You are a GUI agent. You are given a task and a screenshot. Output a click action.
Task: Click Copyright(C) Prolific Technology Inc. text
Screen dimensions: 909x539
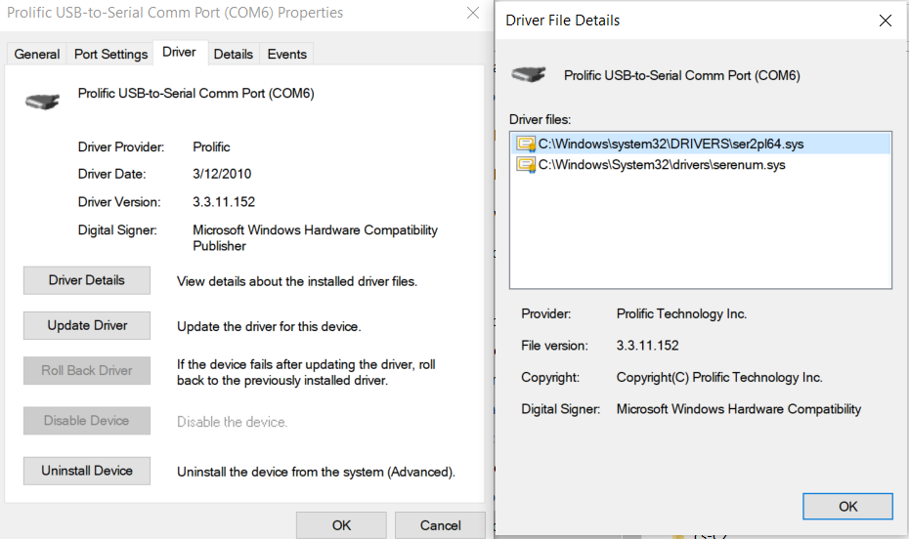[x=719, y=378]
